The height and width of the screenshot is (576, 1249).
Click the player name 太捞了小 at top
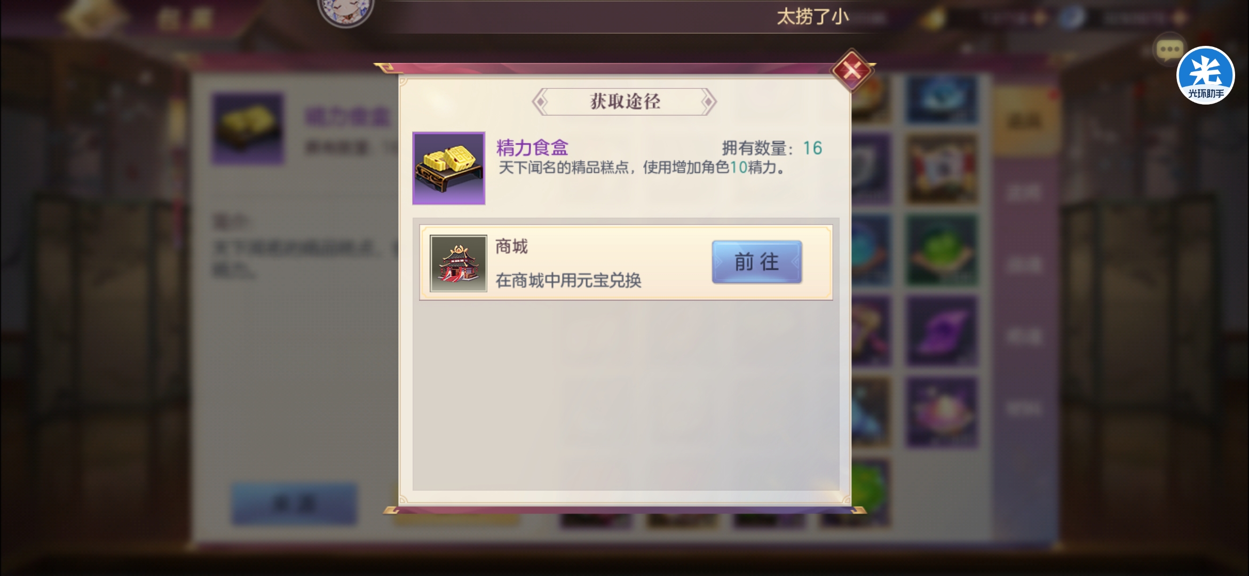coord(812,17)
